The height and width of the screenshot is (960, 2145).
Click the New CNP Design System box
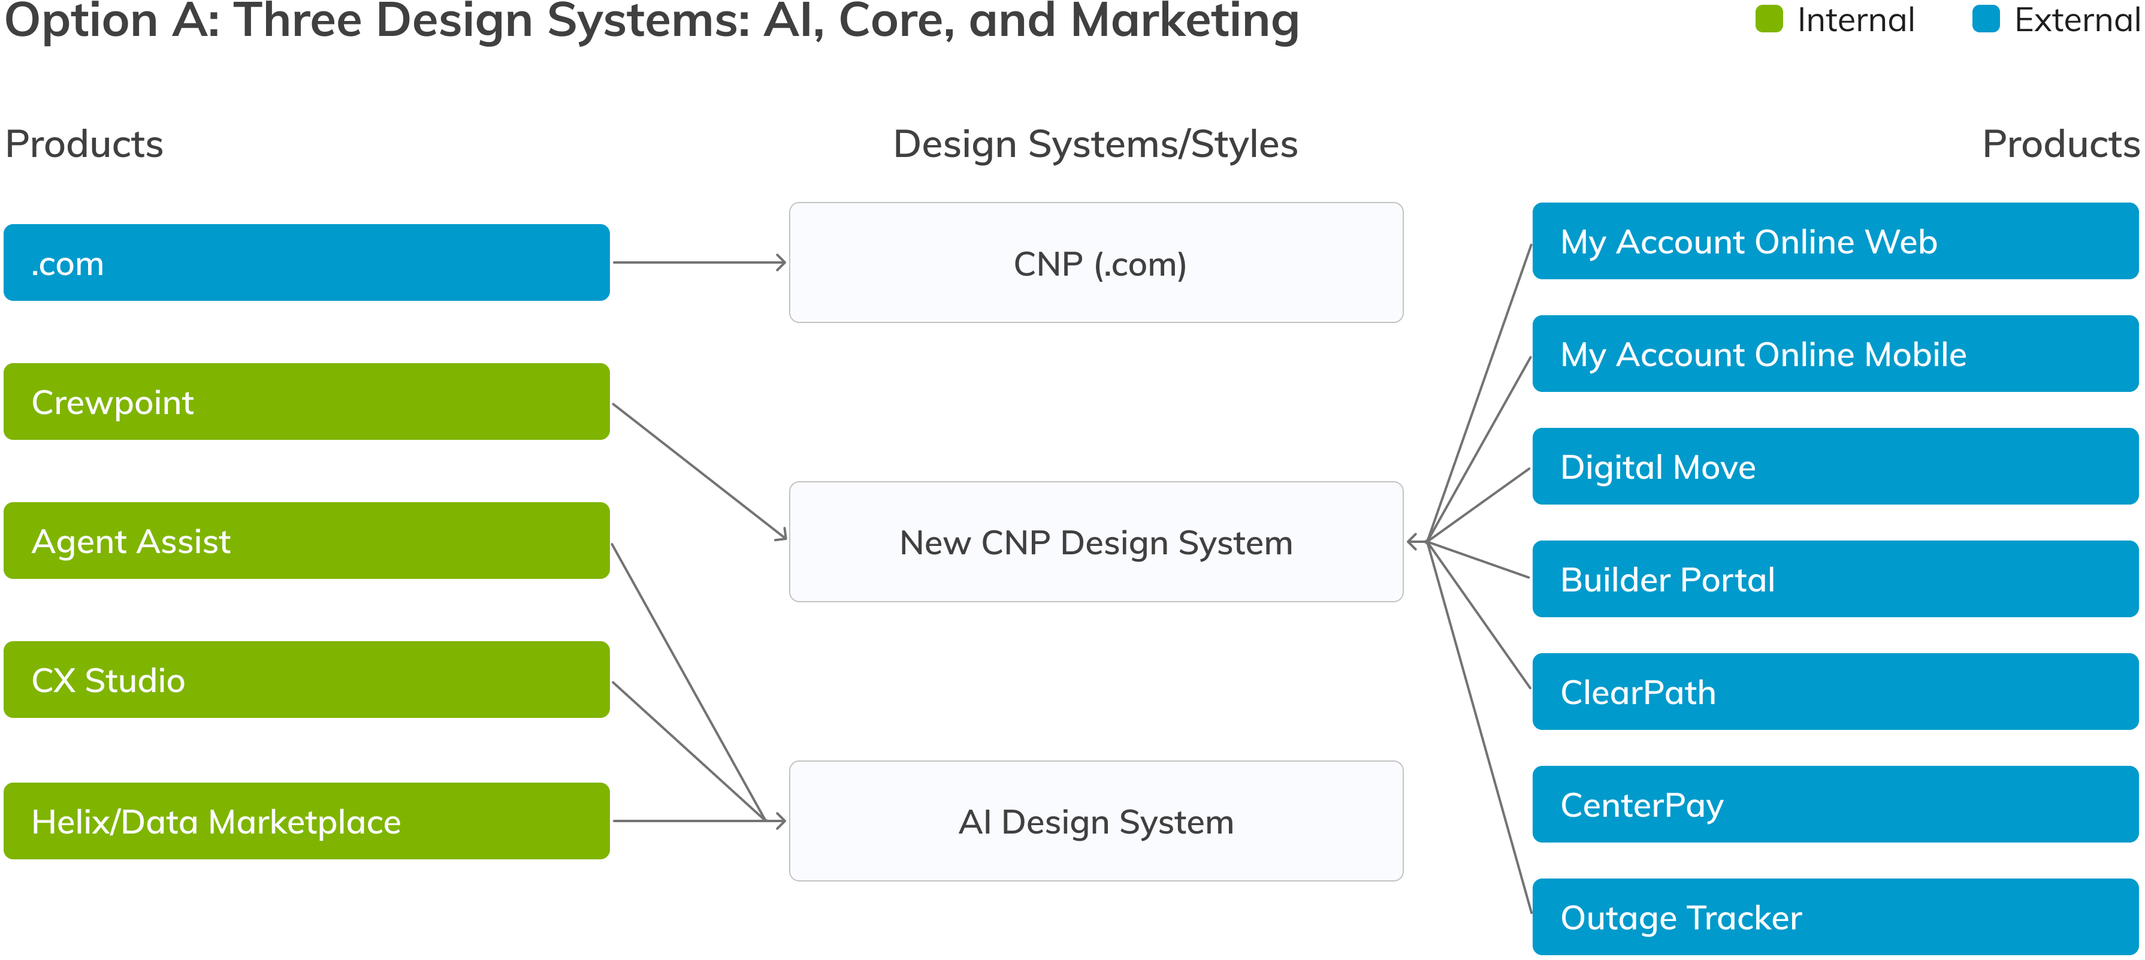click(1096, 542)
